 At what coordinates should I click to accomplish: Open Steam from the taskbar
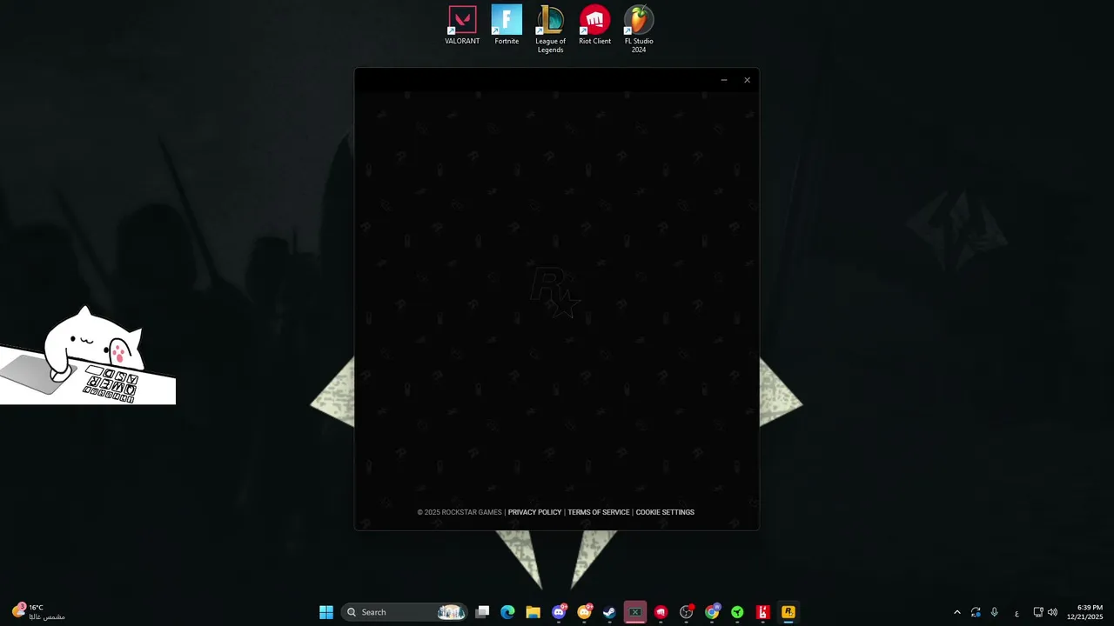(x=609, y=612)
